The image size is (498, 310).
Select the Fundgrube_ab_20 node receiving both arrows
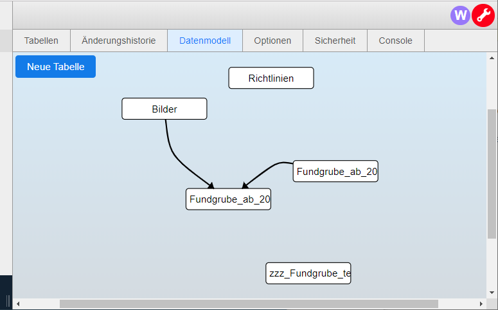click(x=229, y=199)
